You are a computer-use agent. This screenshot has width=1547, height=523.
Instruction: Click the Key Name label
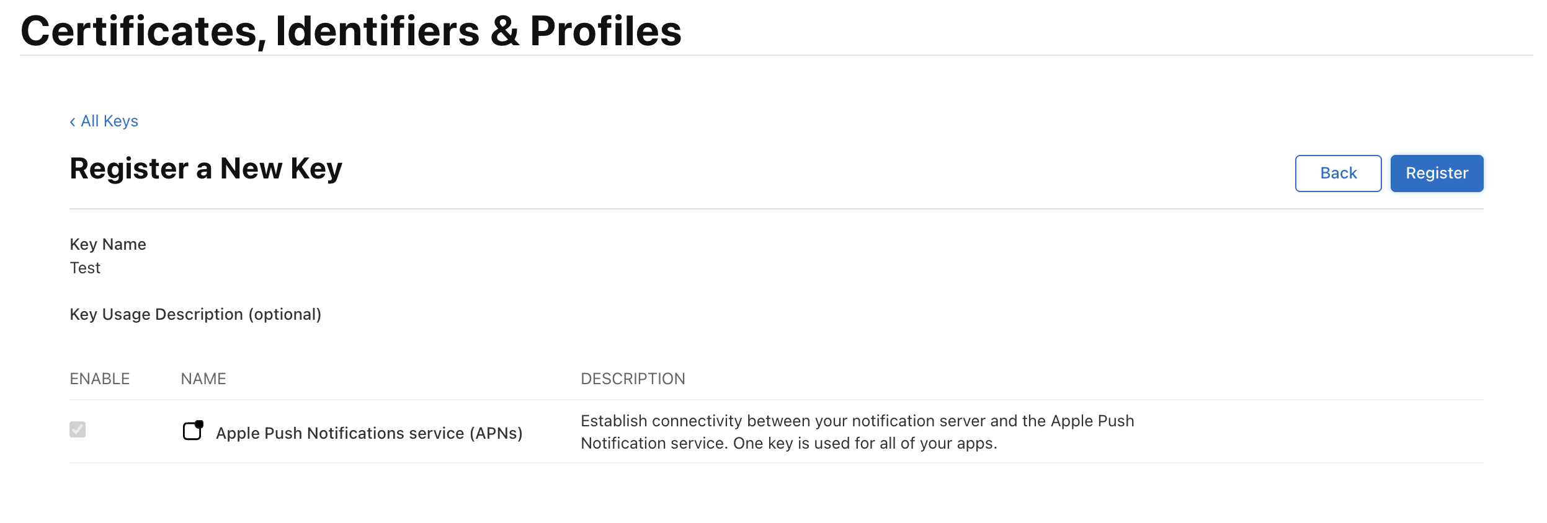(x=108, y=244)
